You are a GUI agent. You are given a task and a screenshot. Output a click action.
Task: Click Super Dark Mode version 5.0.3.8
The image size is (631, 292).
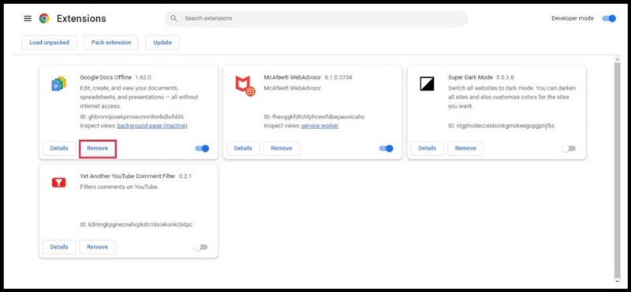point(505,77)
